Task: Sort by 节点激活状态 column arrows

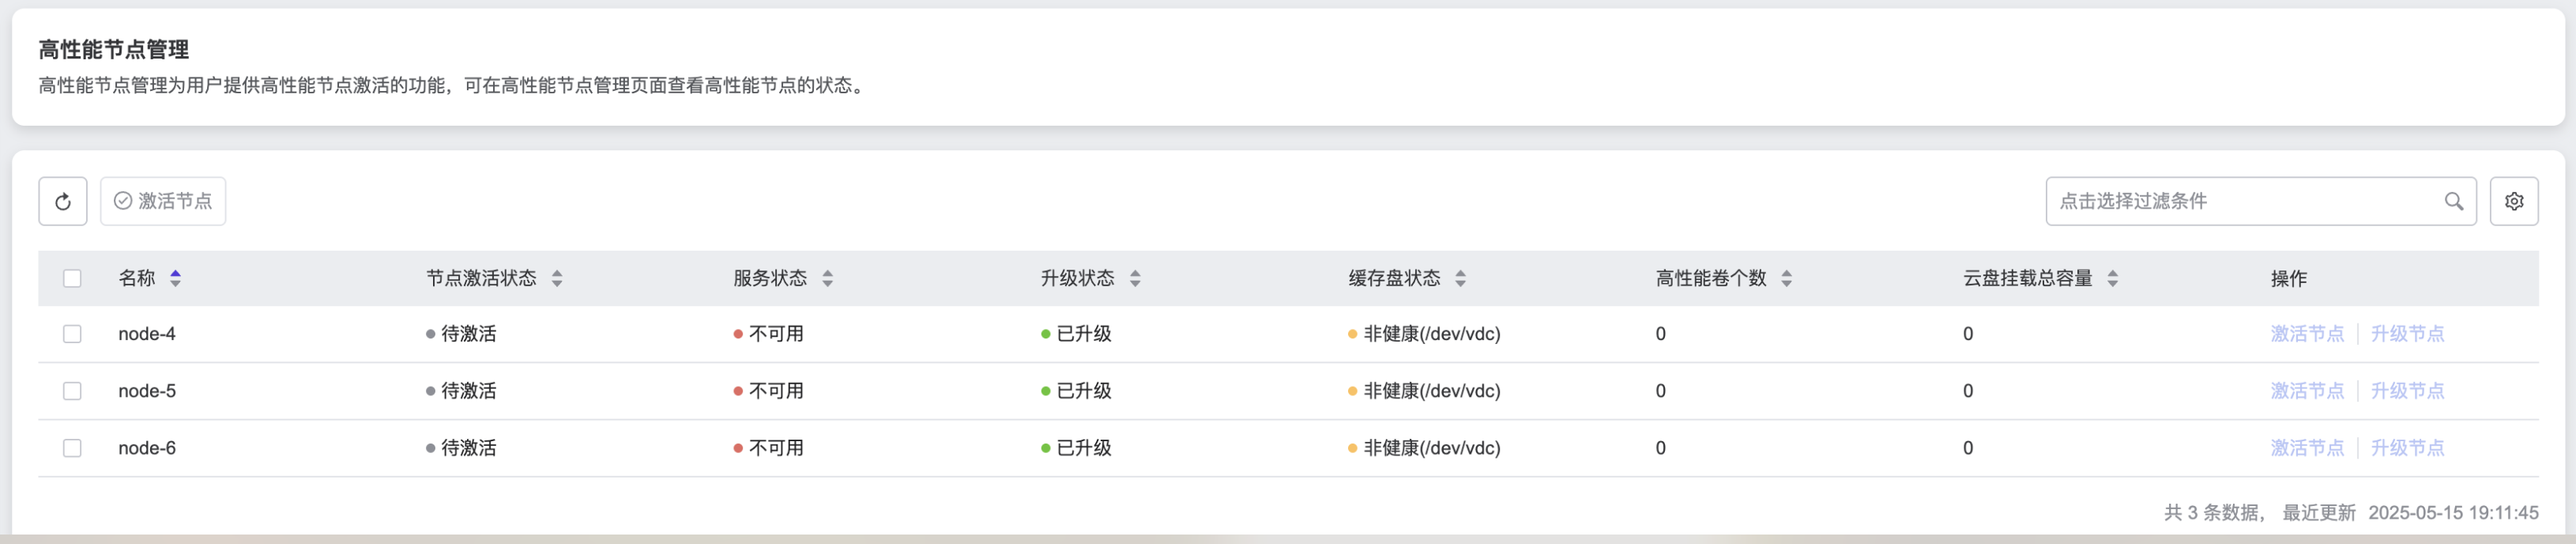Action: 557,278
